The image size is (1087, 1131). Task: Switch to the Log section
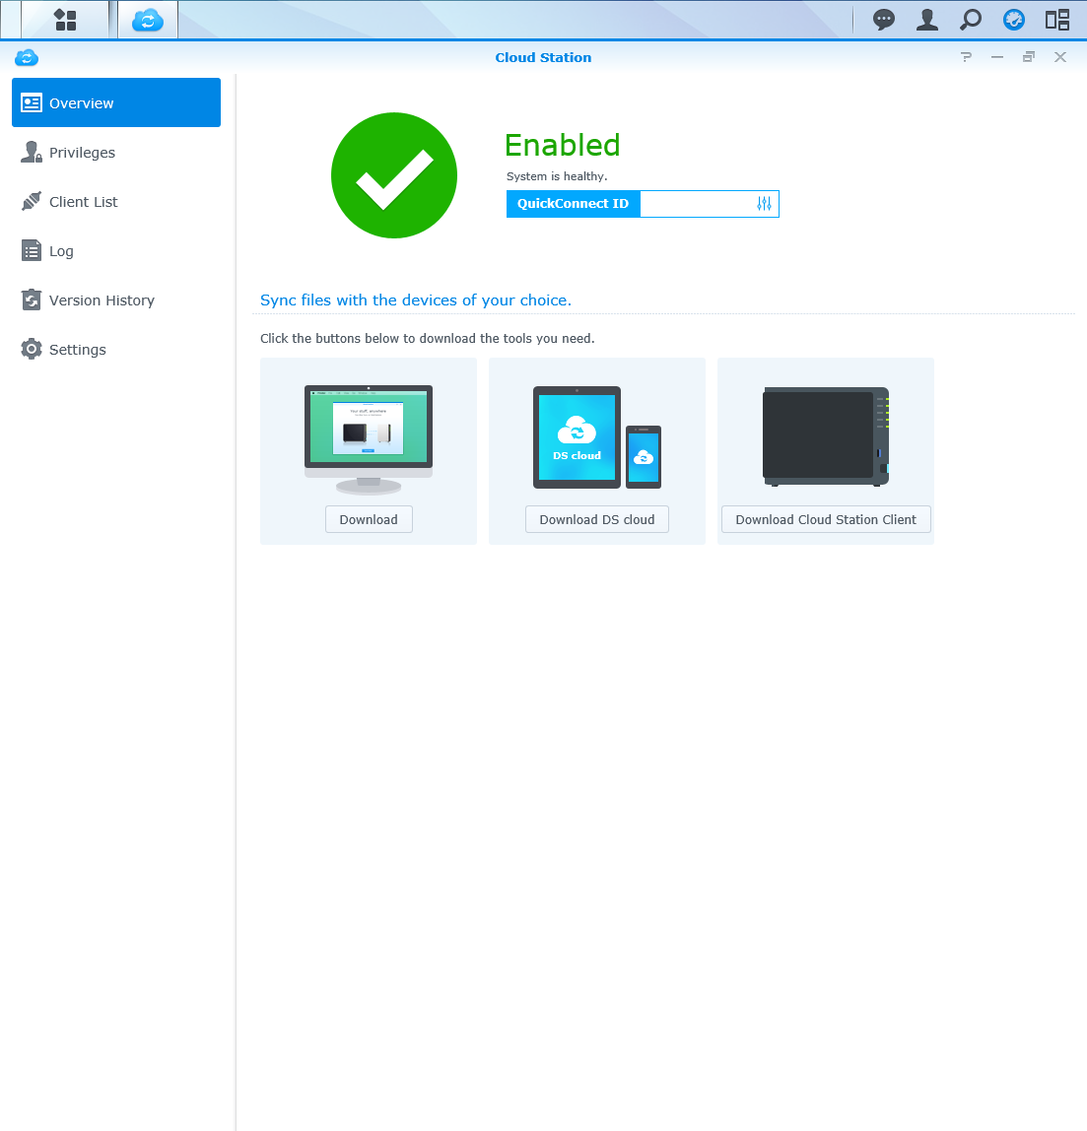pyautogui.click(x=116, y=251)
